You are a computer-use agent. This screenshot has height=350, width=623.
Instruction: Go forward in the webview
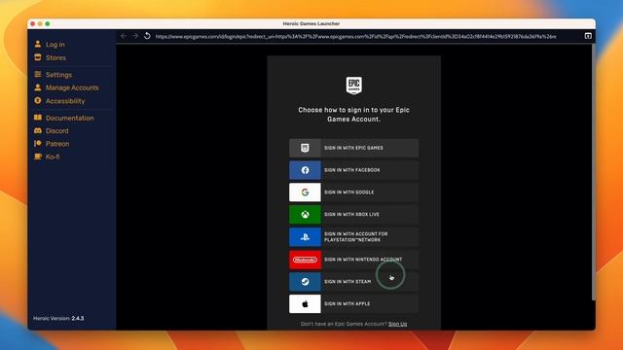(x=135, y=36)
